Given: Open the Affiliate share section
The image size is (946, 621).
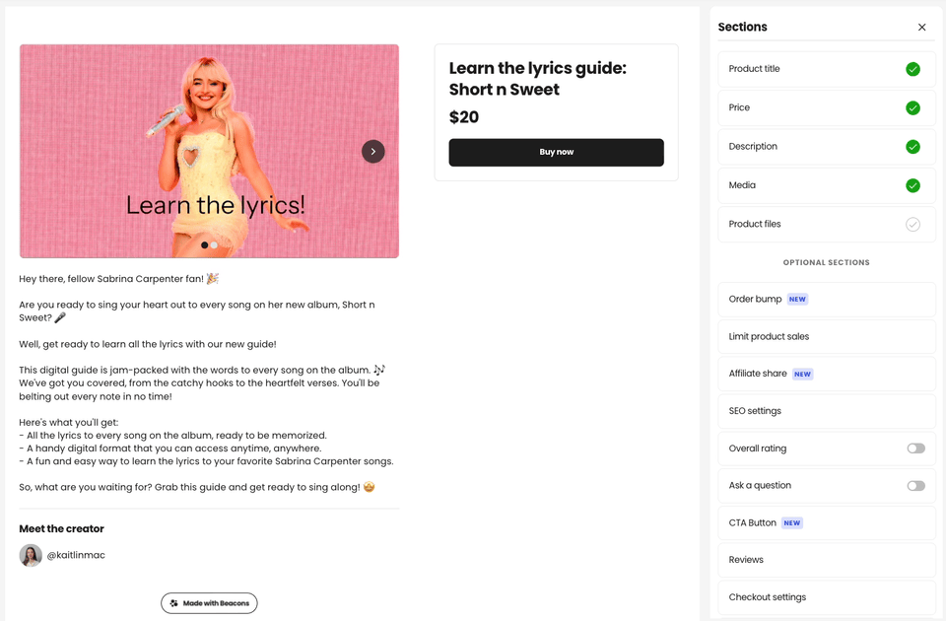Looking at the screenshot, I should [826, 374].
